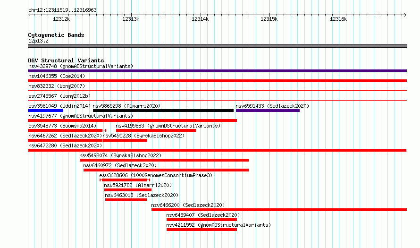Select esv3581049 (Uddin2014) label
Image resolution: width=420 pixels, height=248 pixels.
59,106
